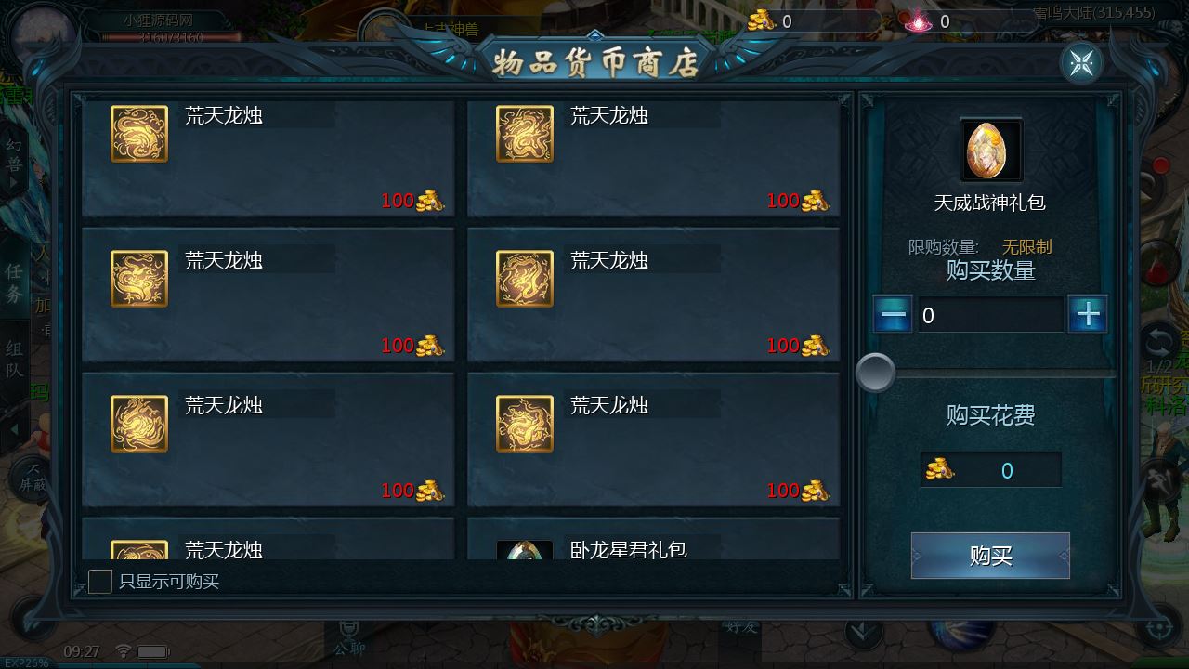This screenshot has height=669, width=1189.
Task: Select the 天威战神礼包 egg icon
Action: [990, 150]
